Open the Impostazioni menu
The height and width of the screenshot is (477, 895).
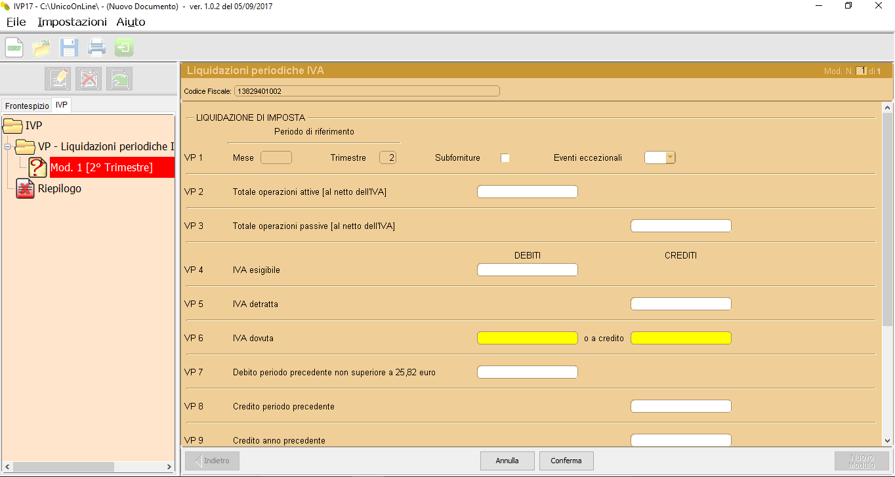click(x=72, y=22)
